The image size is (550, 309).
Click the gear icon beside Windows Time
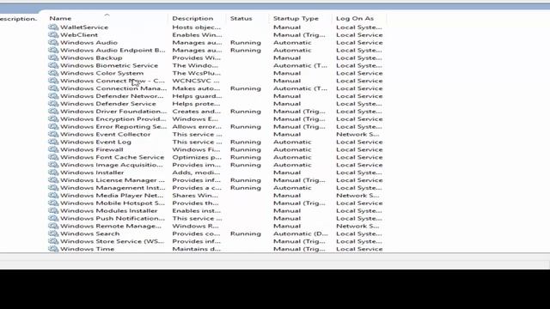click(53, 249)
